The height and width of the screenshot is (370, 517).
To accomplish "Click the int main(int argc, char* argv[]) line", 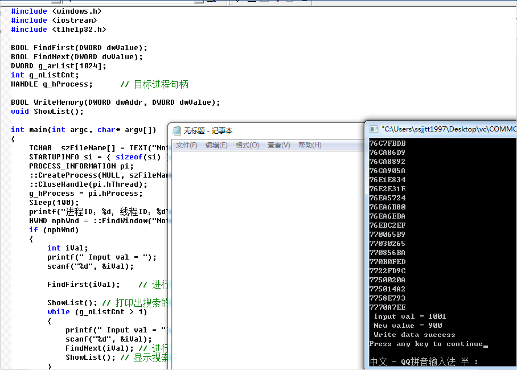I will pos(84,130).
